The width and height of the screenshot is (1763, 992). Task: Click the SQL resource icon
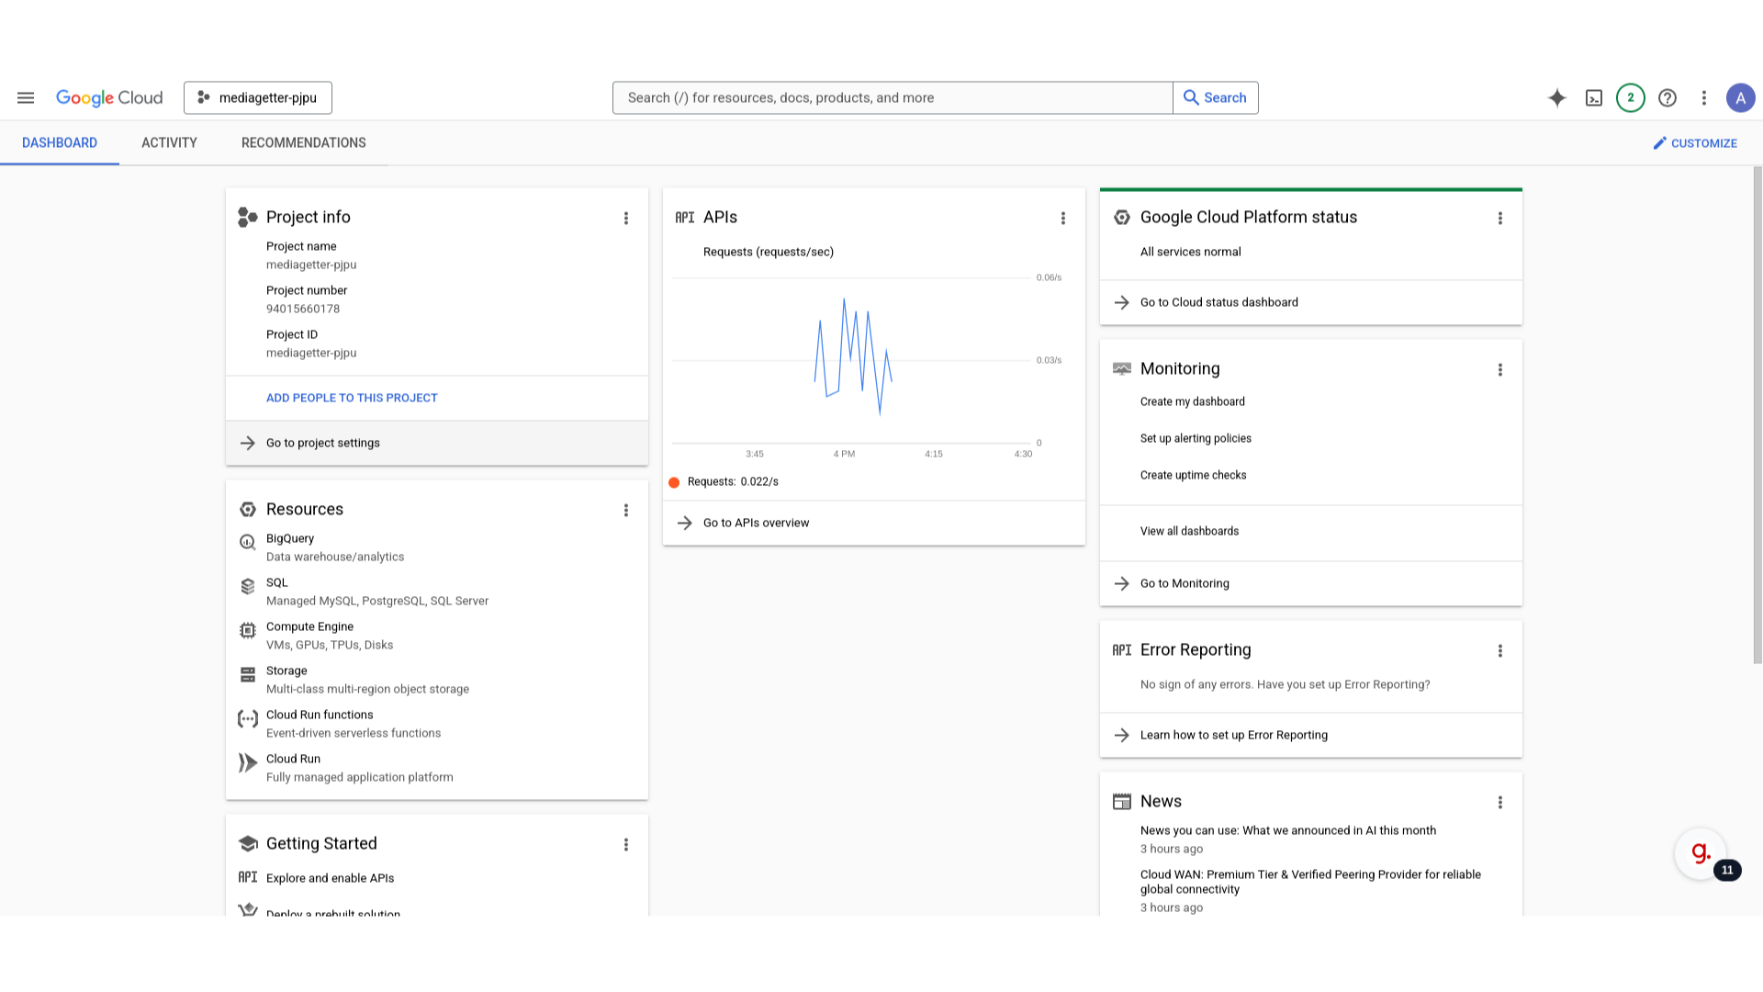tap(248, 586)
